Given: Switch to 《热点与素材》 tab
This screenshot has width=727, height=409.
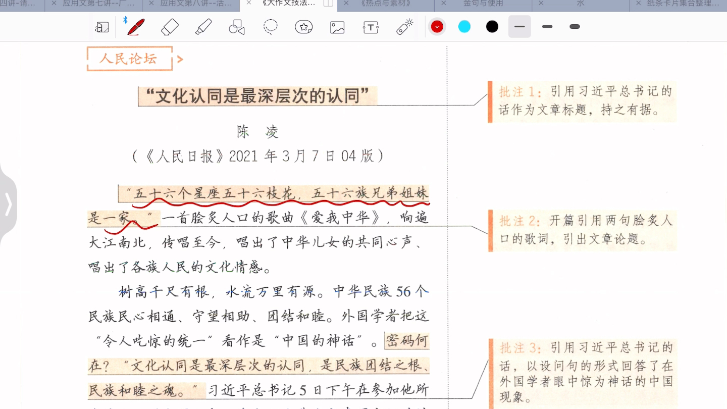Looking at the screenshot, I should [386, 4].
